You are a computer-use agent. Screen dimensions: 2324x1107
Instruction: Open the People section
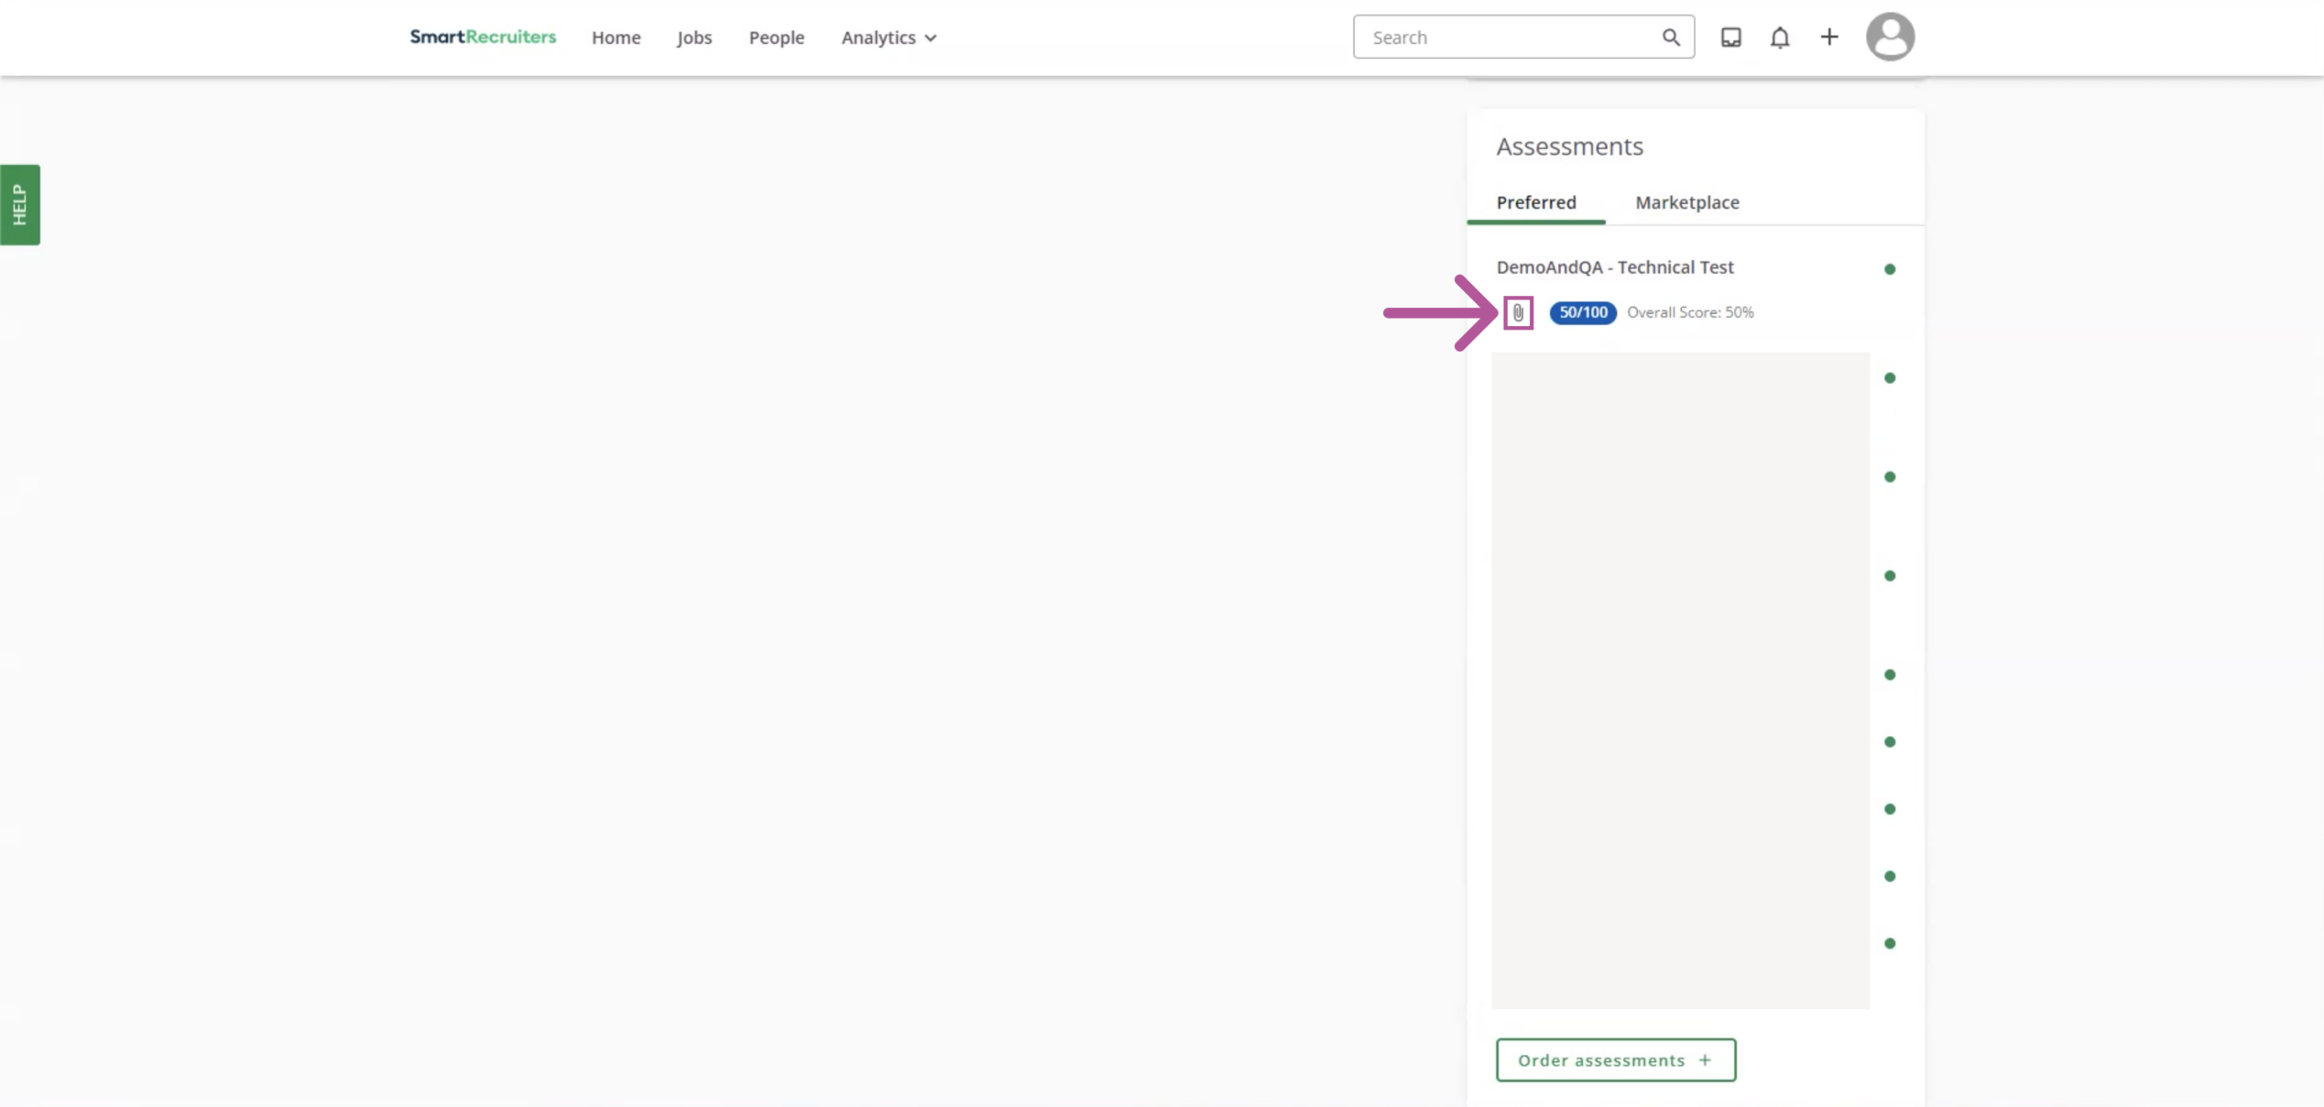tap(776, 38)
